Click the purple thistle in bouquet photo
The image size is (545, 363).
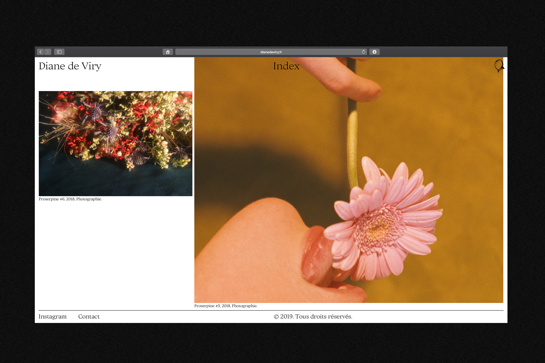(x=111, y=131)
